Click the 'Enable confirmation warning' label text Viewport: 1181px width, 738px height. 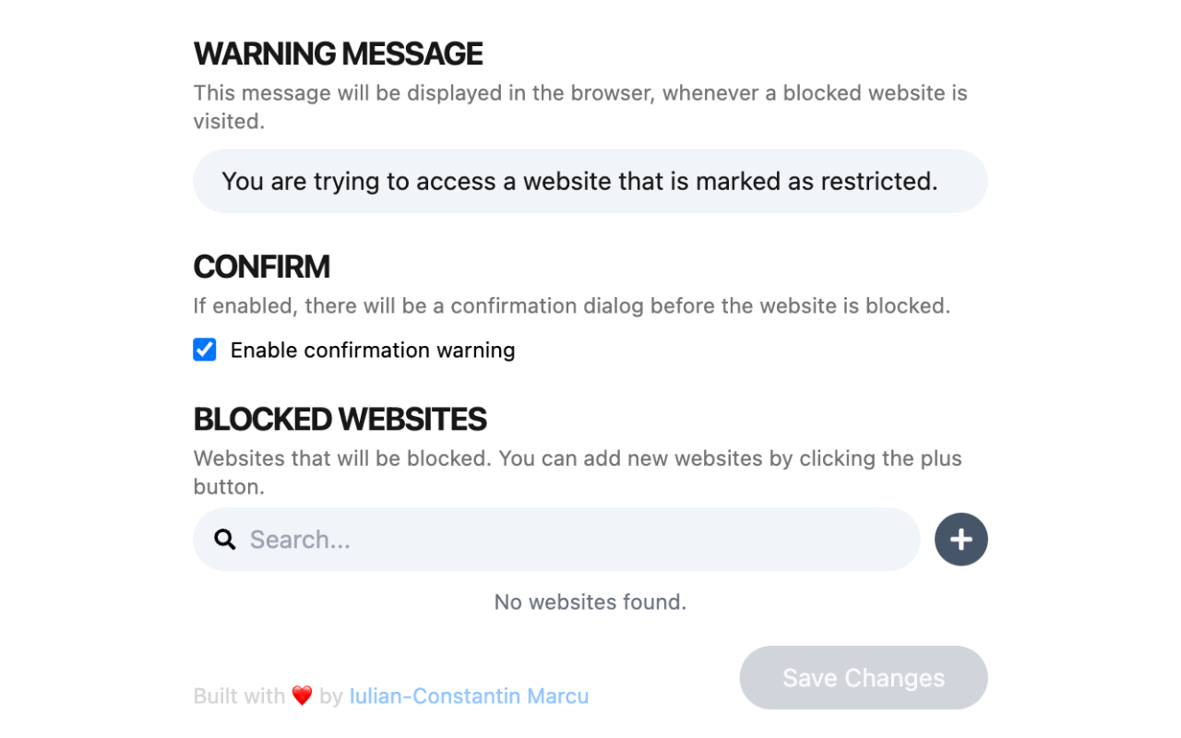[x=373, y=350]
